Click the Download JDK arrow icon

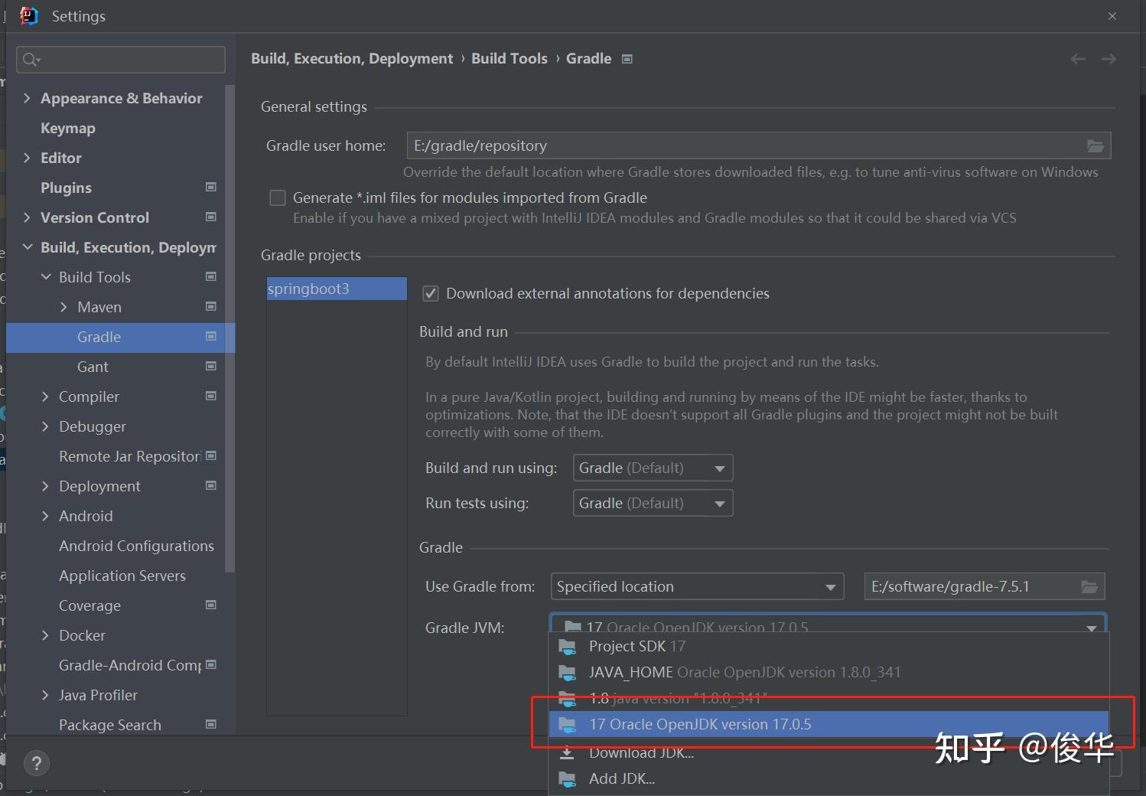567,752
